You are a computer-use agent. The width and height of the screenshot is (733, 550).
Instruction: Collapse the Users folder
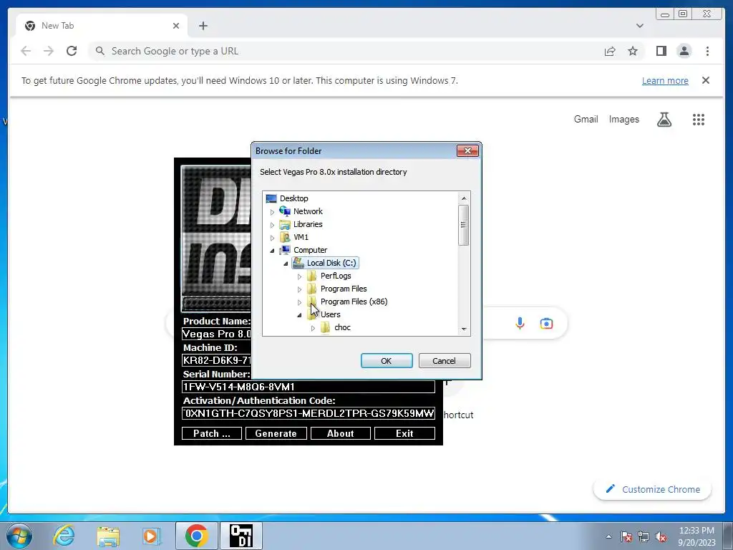click(299, 315)
